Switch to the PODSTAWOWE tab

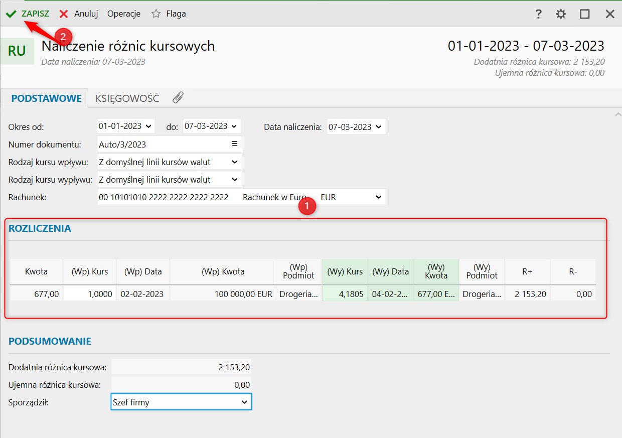pyautogui.click(x=46, y=98)
